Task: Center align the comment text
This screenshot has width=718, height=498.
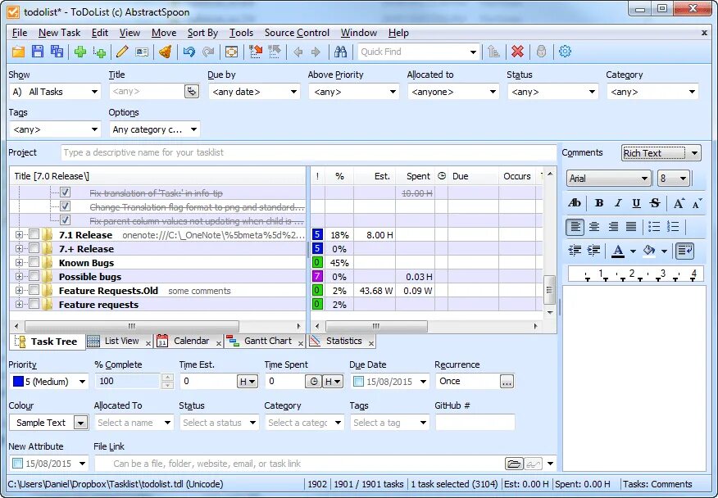Action: click(x=594, y=227)
